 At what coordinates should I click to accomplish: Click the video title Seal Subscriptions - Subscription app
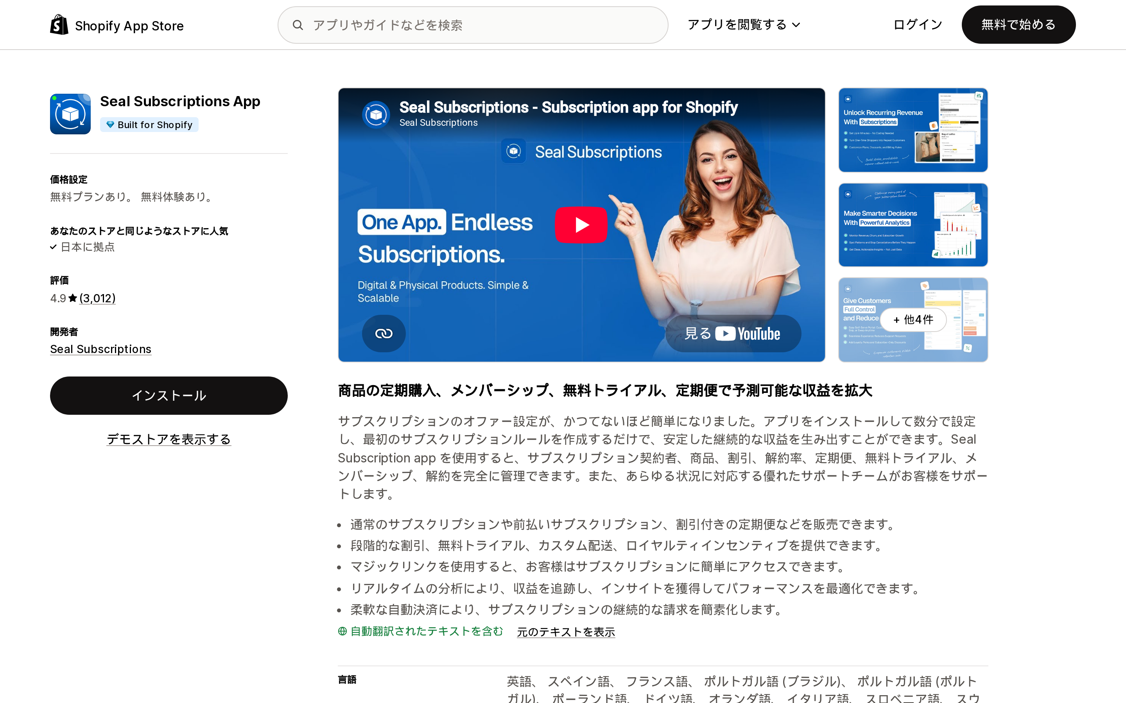(x=568, y=107)
